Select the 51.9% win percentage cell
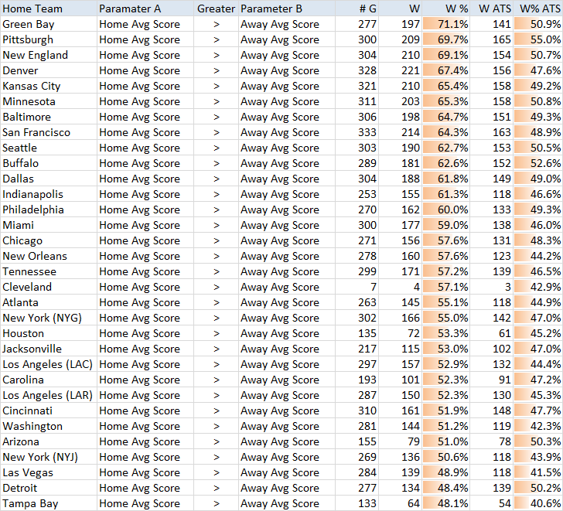Image resolution: width=563 pixels, height=511 pixels. coord(446,410)
